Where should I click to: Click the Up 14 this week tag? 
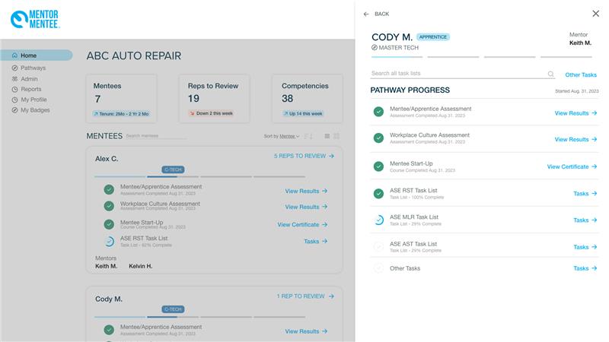[x=303, y=113]
